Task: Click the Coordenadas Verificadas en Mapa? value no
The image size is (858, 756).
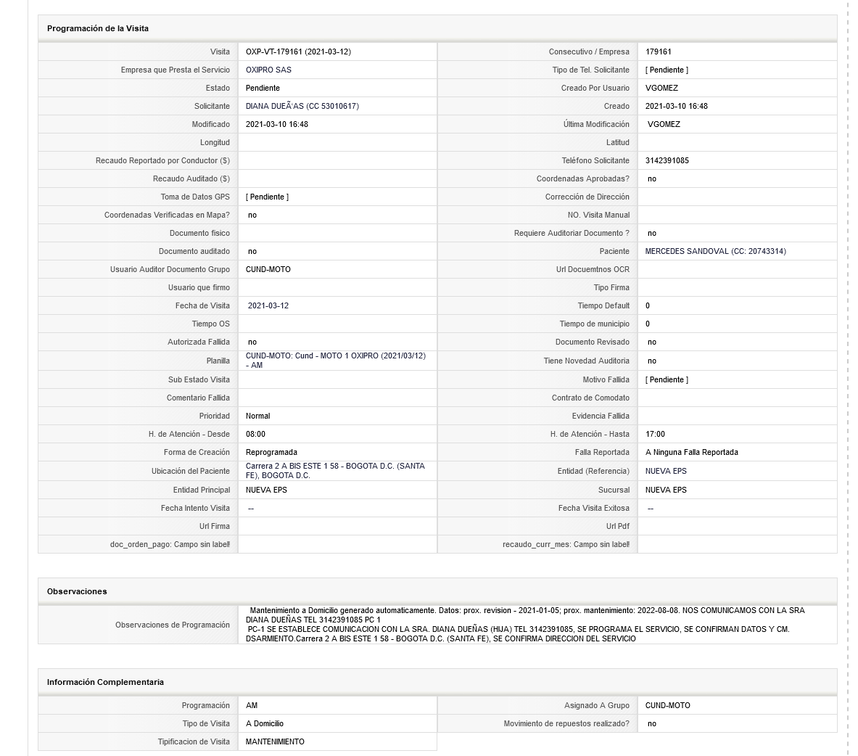Action: (x=252, y=215)
